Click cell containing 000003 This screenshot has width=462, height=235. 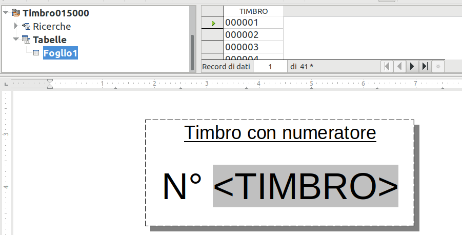tap(253, 47)
